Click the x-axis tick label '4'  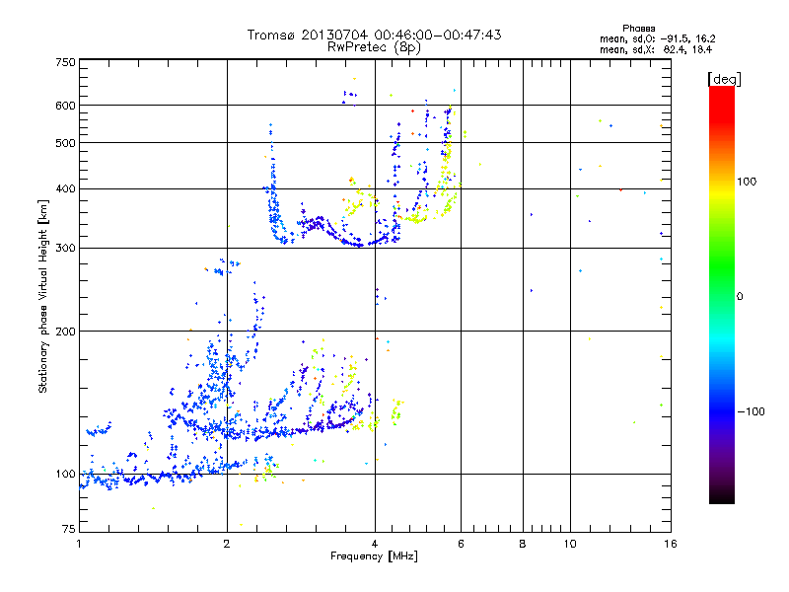[x=375, y=544]
